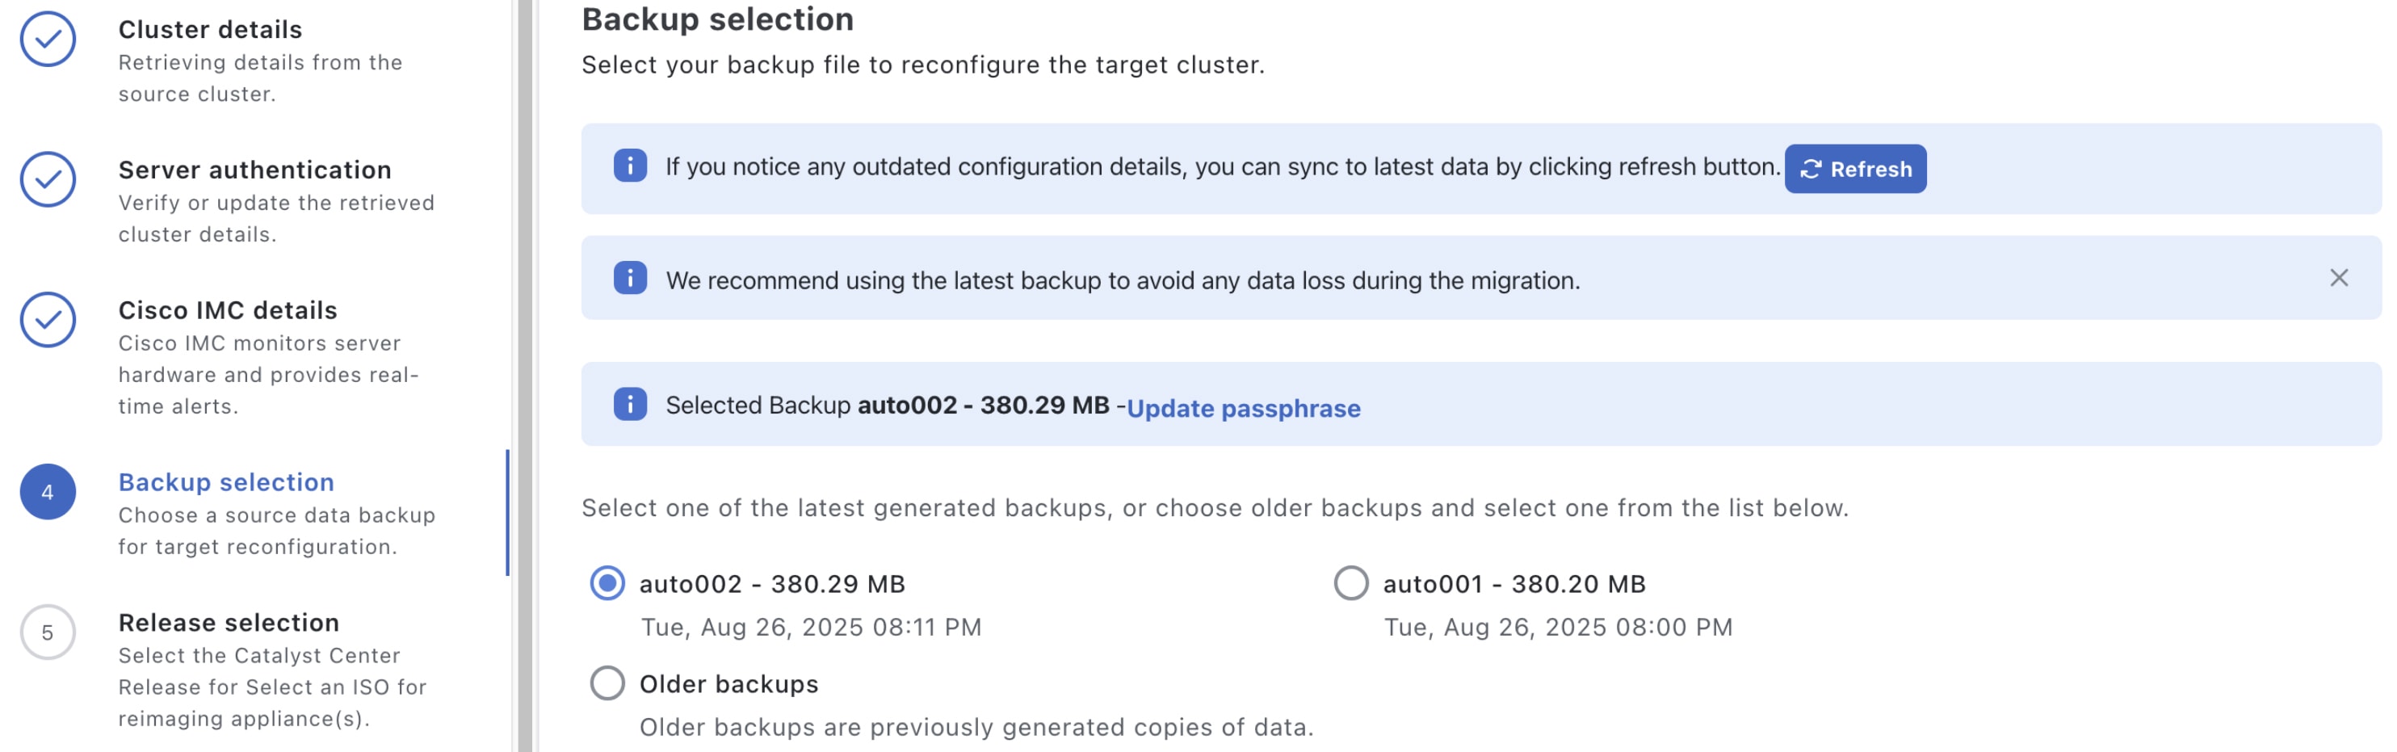This screenshot has height=752, width=2397.
Task: Click the Server authentication checkmark icon
Action: pyautogui.click(x=48, y=179)
